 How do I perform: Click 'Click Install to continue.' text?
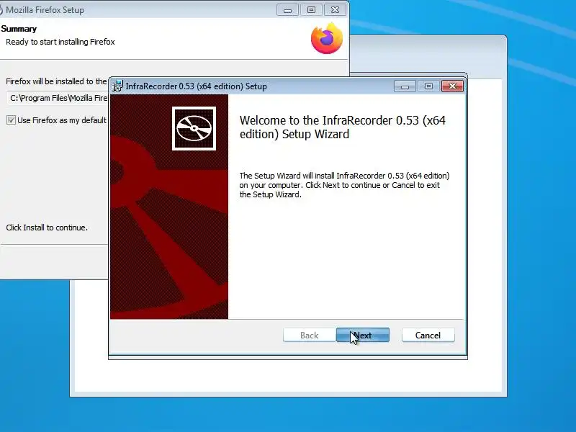pos(47,228)
